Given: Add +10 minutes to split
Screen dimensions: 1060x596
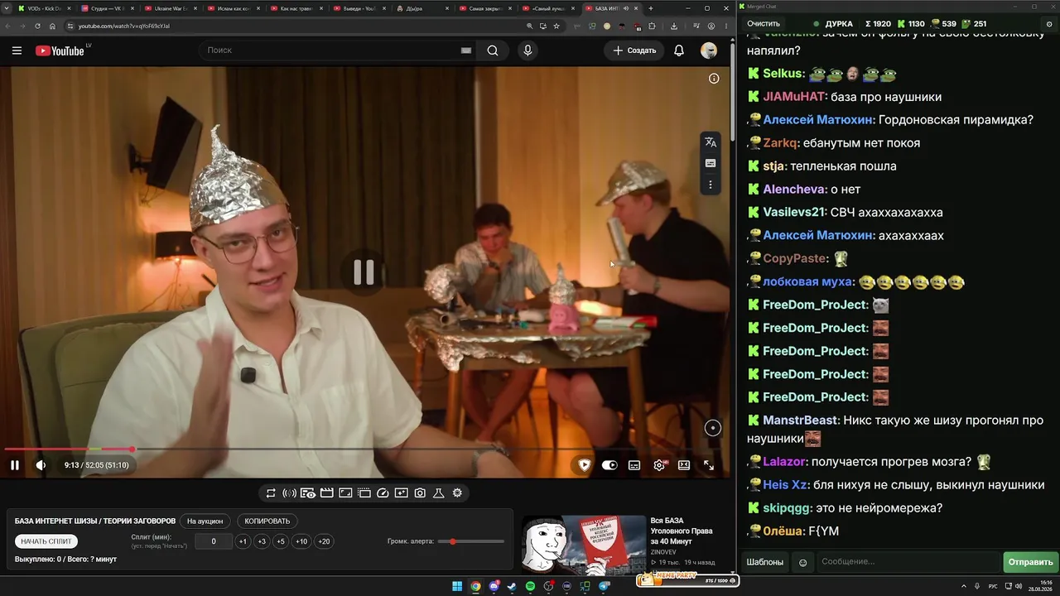Looking at the screenshot, I should click(x=301, y=541).
